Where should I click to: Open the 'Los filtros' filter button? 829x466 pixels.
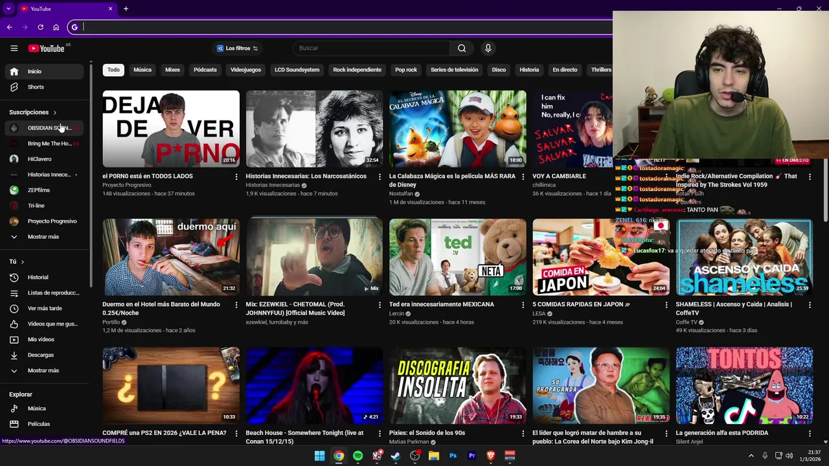coord(237,48)
